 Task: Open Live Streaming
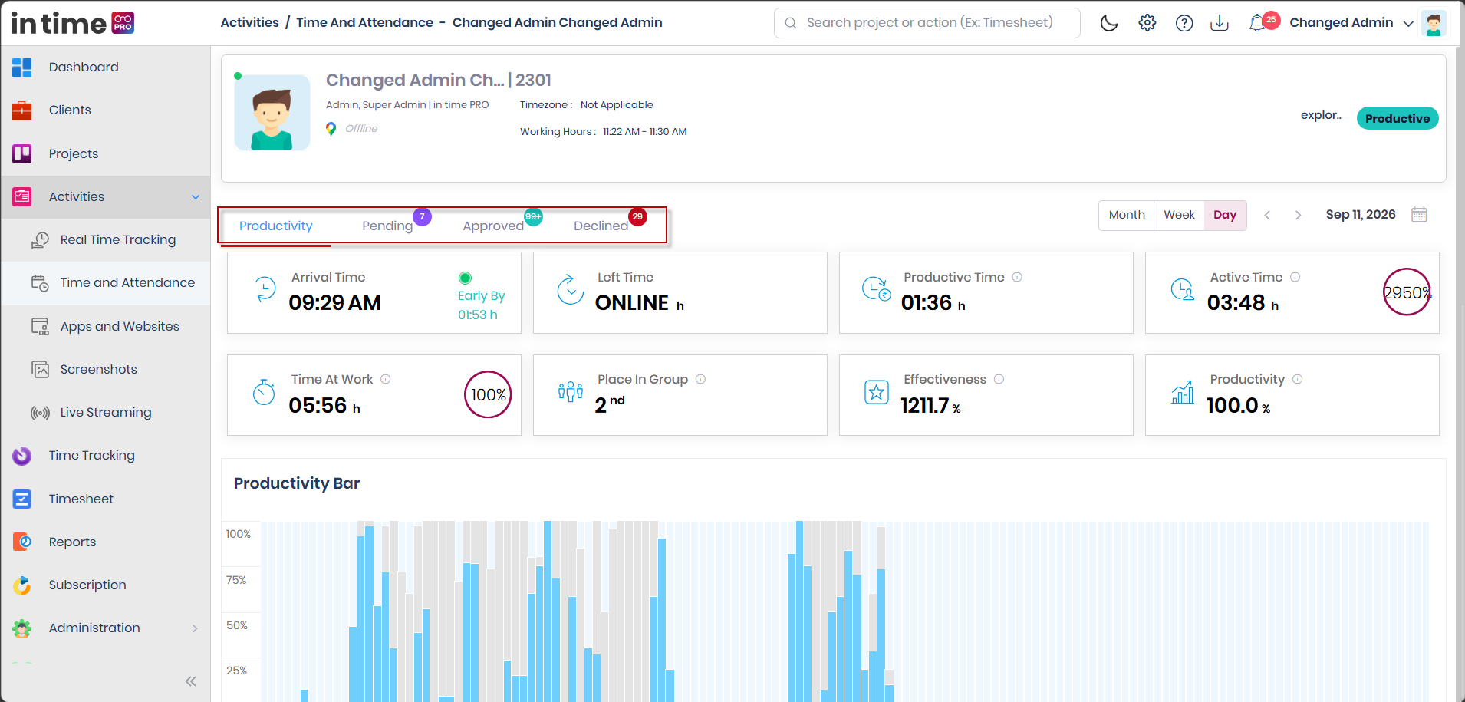pyautogui.click(x=106, y=412)
